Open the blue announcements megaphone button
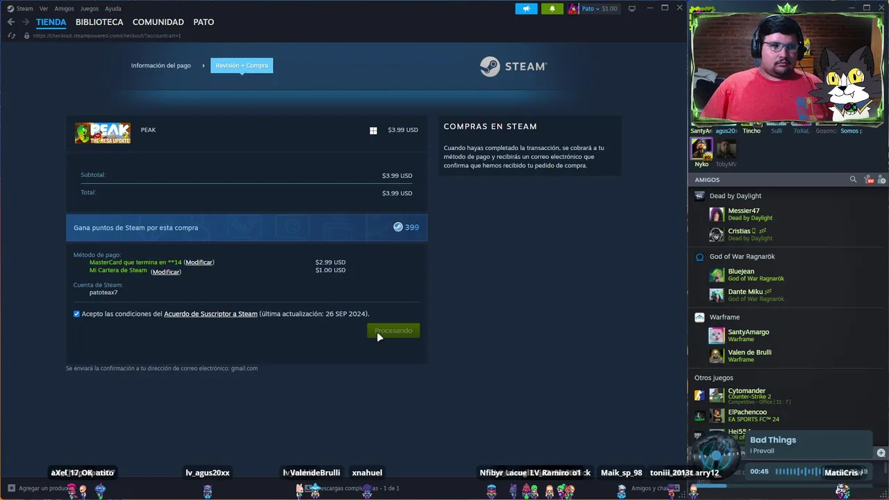 click(x=526, y=9)
